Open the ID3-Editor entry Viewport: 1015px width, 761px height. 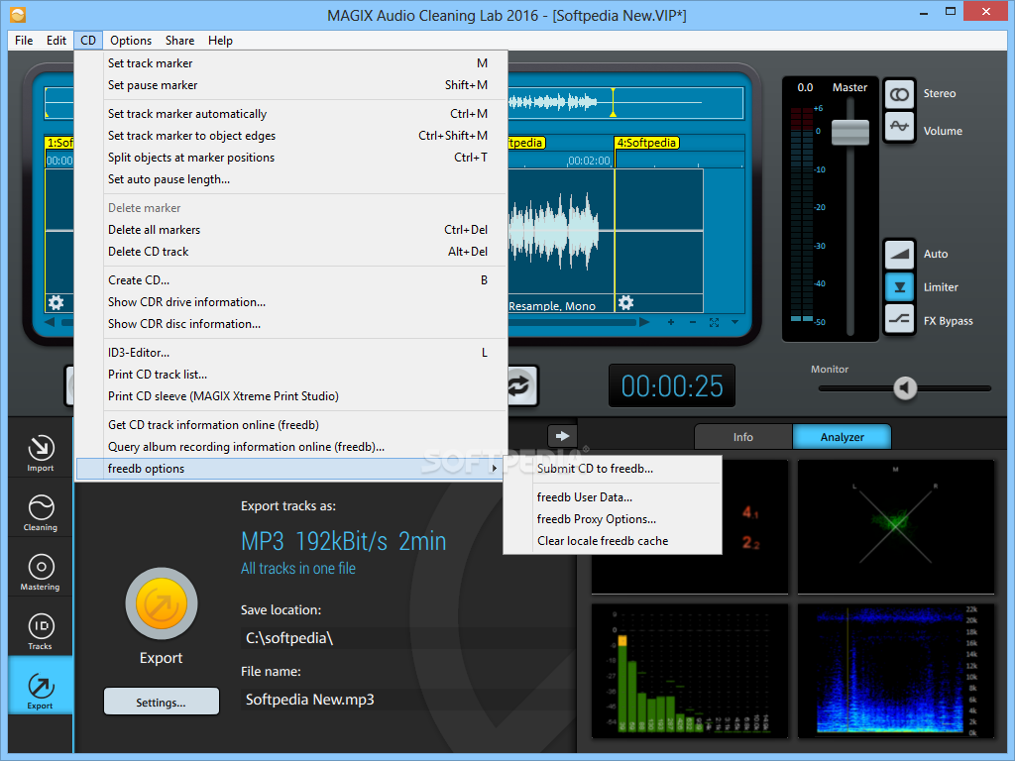pos(289,353)
